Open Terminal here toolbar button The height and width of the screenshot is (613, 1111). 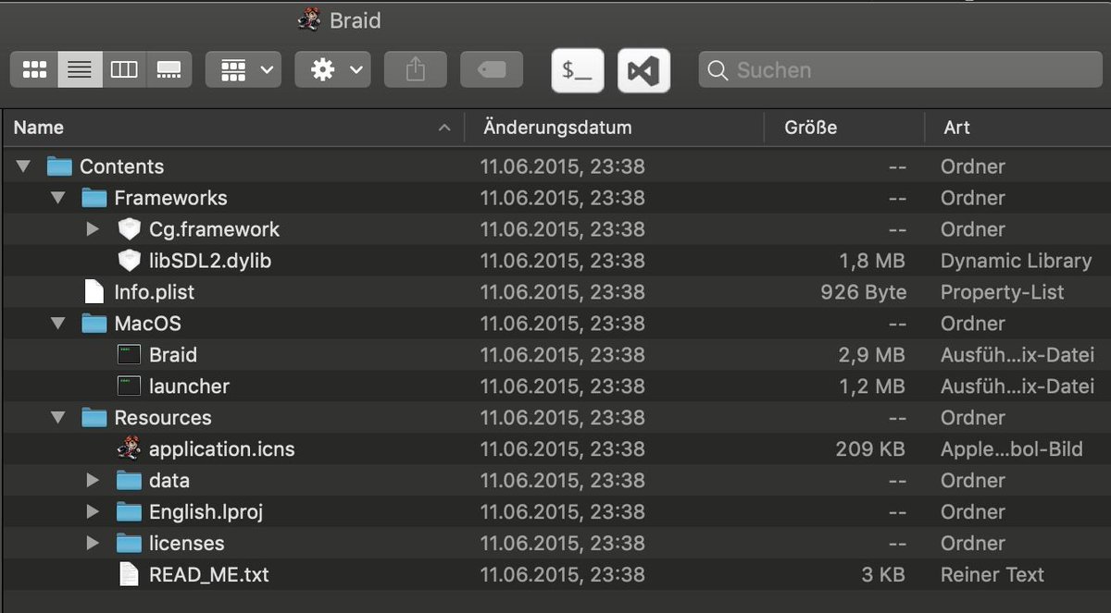[578, 70]
